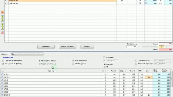
Task: Click the 'А4х6' format cell
Action: click(115, 89)
